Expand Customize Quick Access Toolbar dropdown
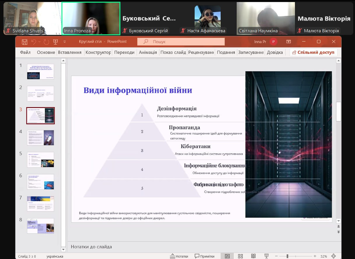355x259 pixels. [65, 42]
